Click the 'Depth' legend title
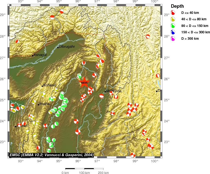The image size is (210, 174). coord(177,6)
